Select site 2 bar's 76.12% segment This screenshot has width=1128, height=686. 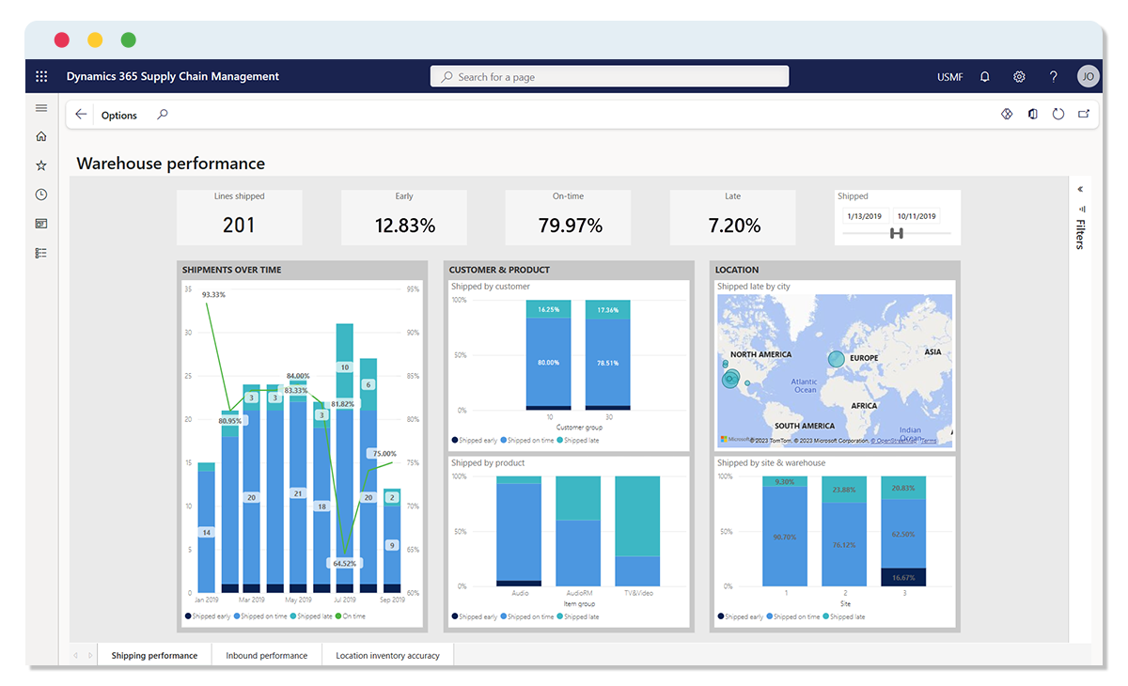point(844,544)
